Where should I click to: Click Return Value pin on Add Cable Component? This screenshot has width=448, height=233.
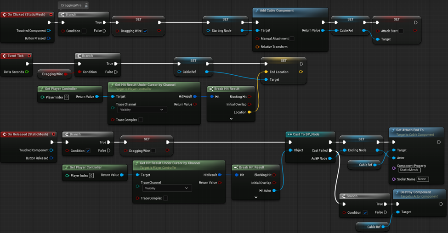323,30
